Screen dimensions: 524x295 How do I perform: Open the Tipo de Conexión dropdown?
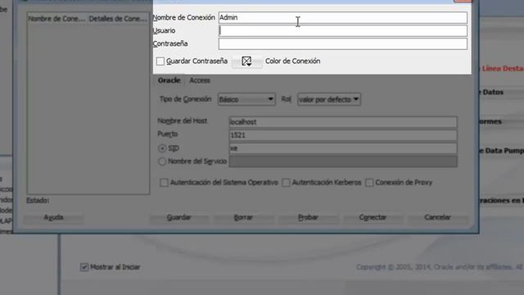(x=246, y=99)
